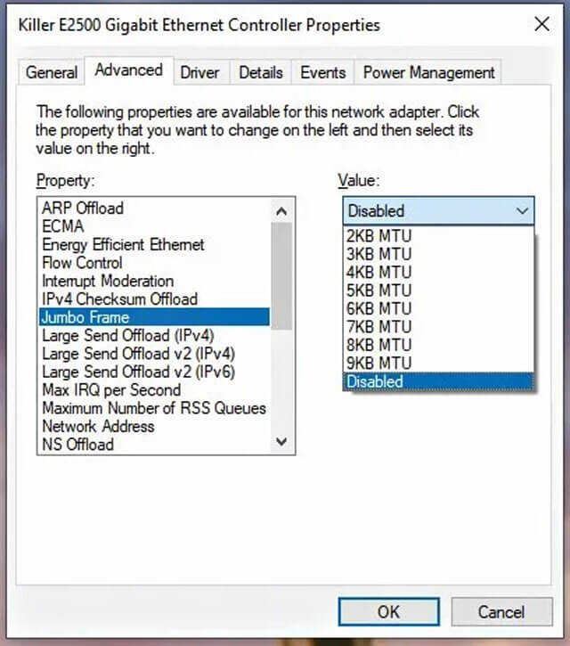The image size is (570, 646).
Task: Choose 3KB MTU from the value list
Action: (438, 254)
